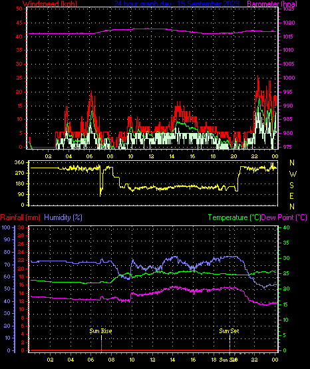The image size is (310, 369).
Task: Select the sunset marker line on time axis
Action: [x=230, y=343]
